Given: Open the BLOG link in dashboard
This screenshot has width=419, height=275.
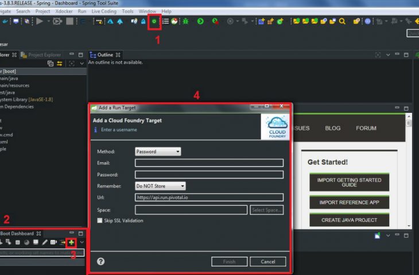Looking at the screenshot, I should 333,128.
